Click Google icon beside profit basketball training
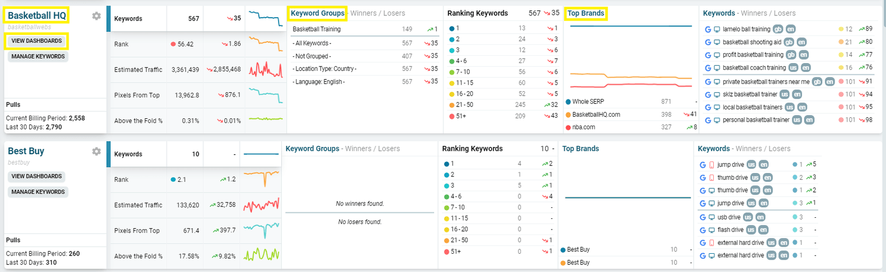Viewport: 886px width, 272px height. (708, 55)
